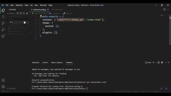Click the errors and warnings status indicator
The width and height of the screenshot is (171, 96).
click(x=5, y=91)
